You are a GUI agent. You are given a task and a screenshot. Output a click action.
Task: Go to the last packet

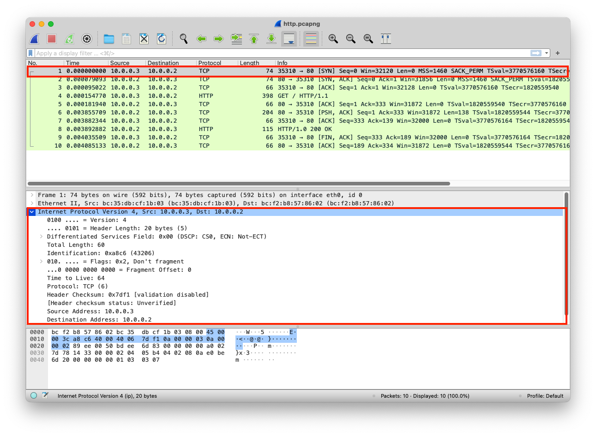coord(271,39)
